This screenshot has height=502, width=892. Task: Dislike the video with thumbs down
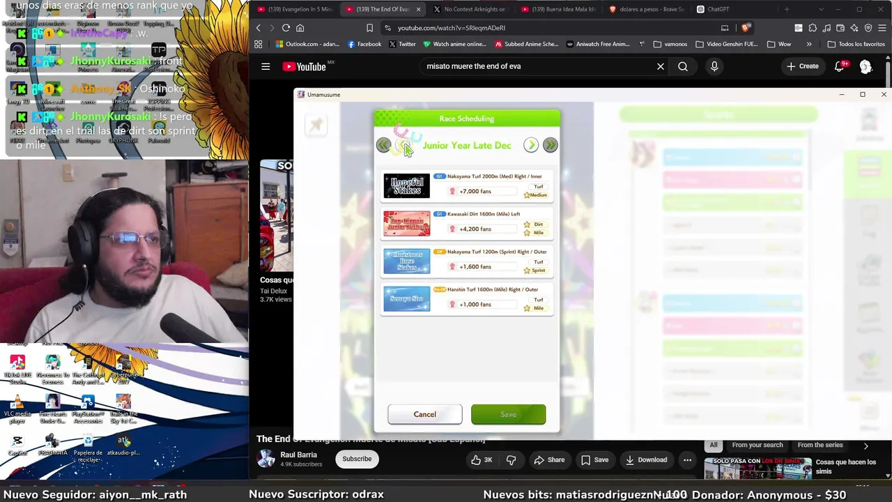pos(511,459)
